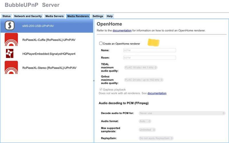The height and width of the screenshot is (143, 229).
Task: Open the Decode audio to PCM for dropdown
Action: (x=182, y=113)
